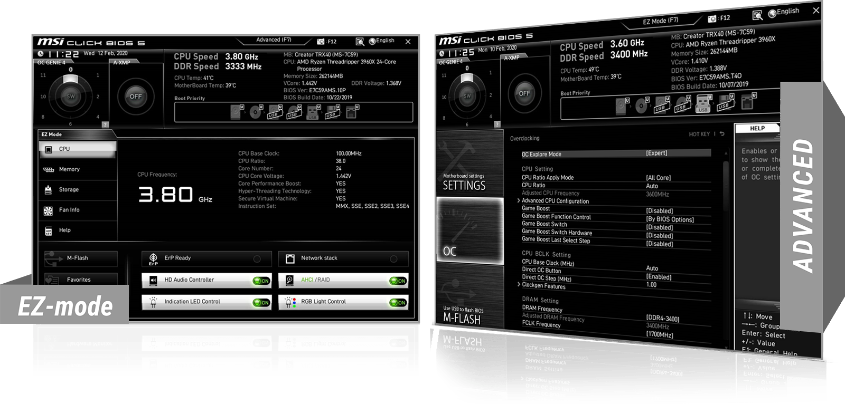
Task: Click the back arrow next to HOT KEY
Action: pyautogui.click(x=722, y=134)
